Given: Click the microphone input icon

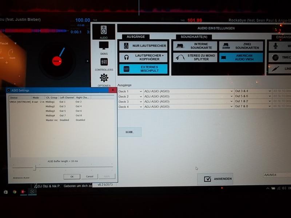Looking at the screenshot, I should click(276, 46).
